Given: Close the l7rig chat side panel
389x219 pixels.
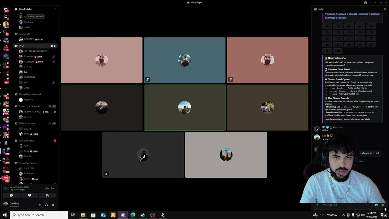Looking at the screenshot, I should [x=385, y=9].
